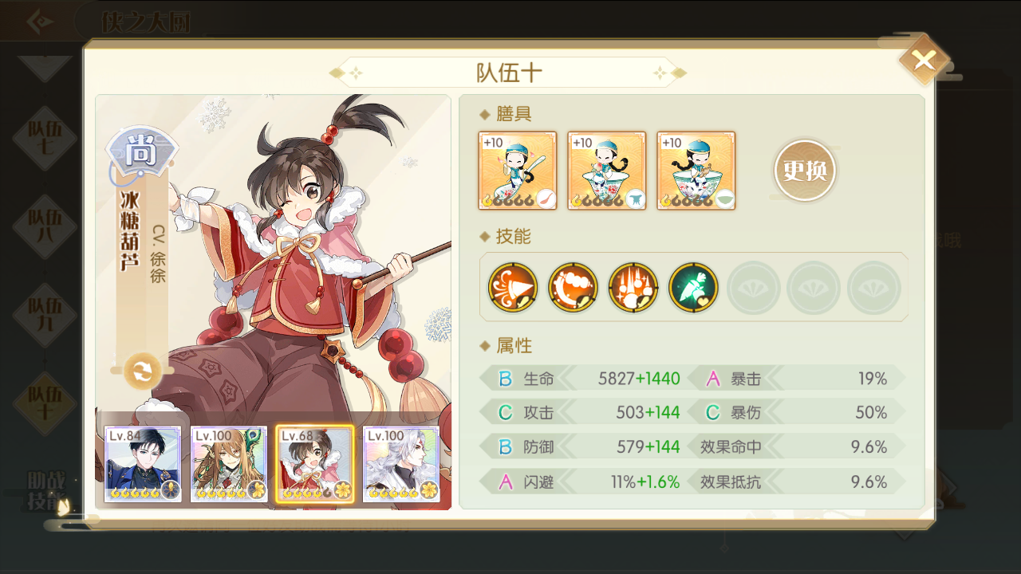
Task: Click the last empty locked skill slot
Action: [x=874, y=287]
